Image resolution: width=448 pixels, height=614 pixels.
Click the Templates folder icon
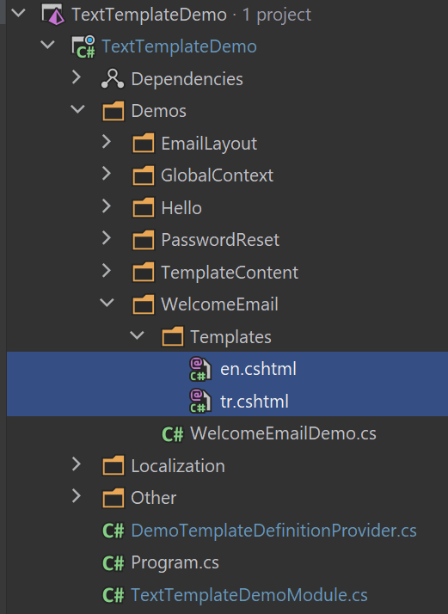point(173,337)
